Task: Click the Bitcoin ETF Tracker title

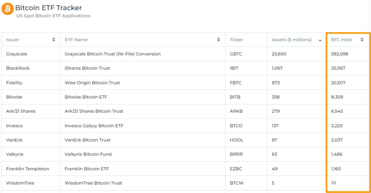Action: click(x=48, y=8)
